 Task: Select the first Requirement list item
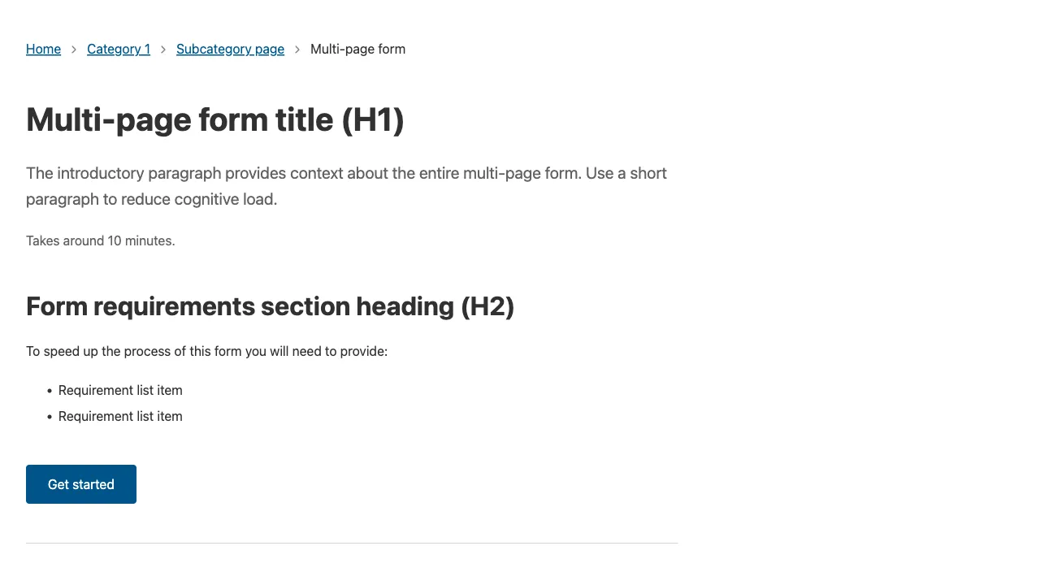tap(120, 391)
